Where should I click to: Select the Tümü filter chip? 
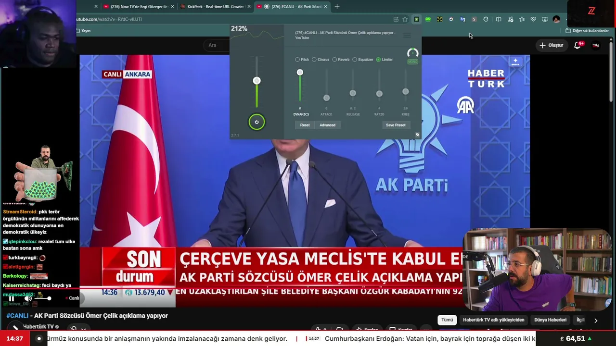[447, 320]
